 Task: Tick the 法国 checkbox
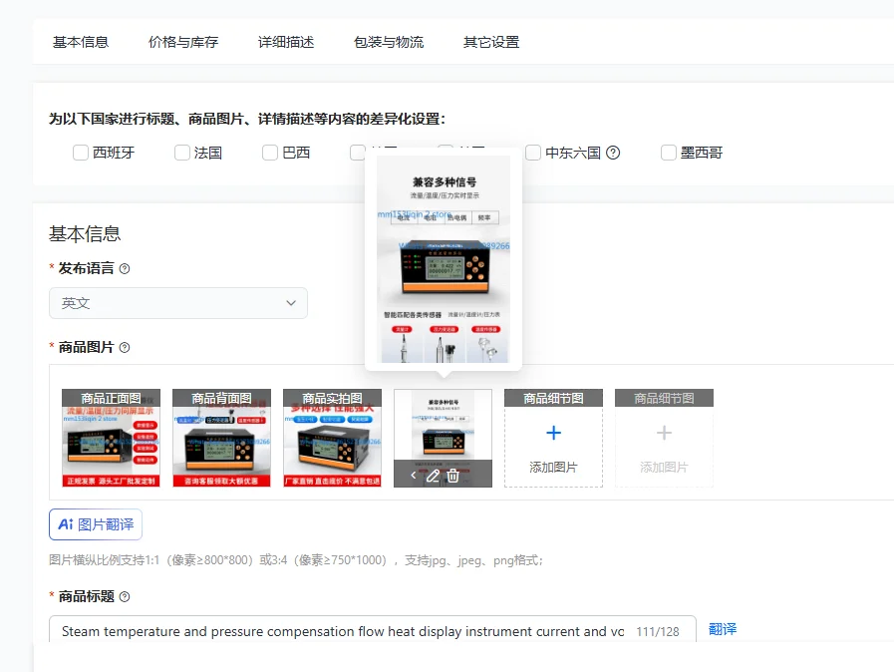(x=181, y=153)
